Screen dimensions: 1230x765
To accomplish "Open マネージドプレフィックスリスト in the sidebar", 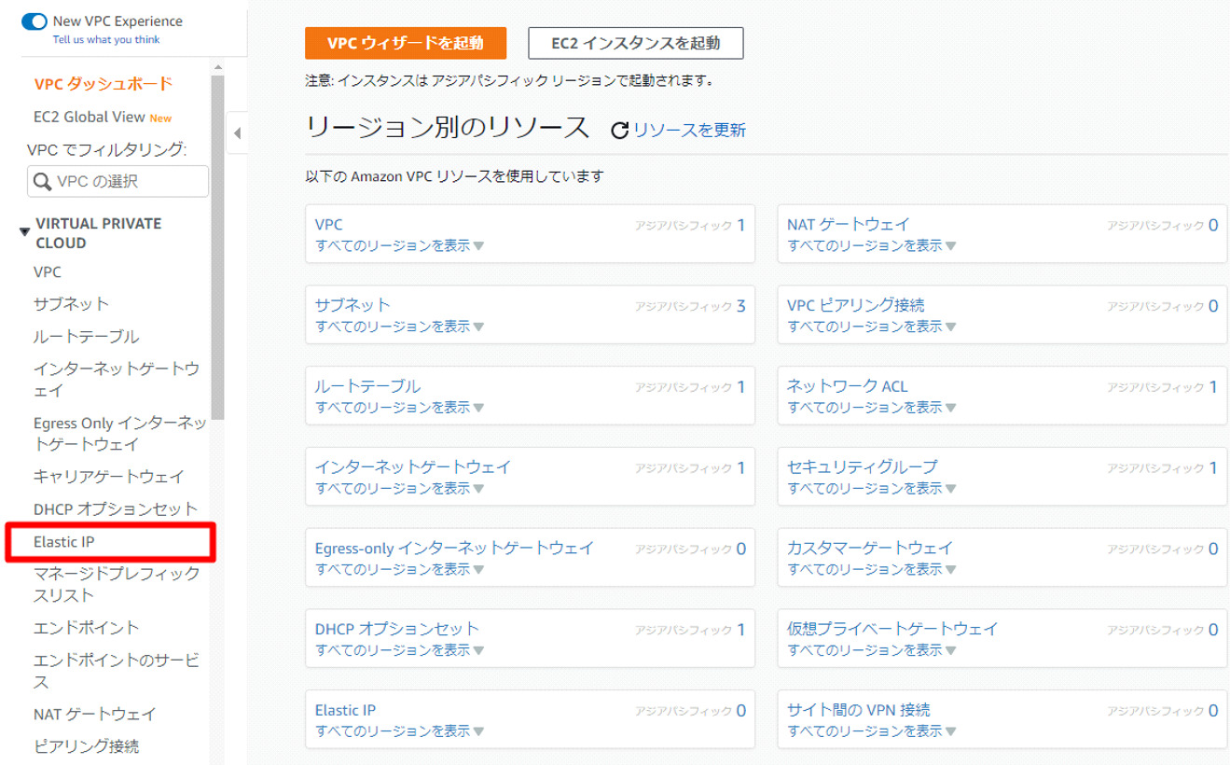I will pos(117,585).
